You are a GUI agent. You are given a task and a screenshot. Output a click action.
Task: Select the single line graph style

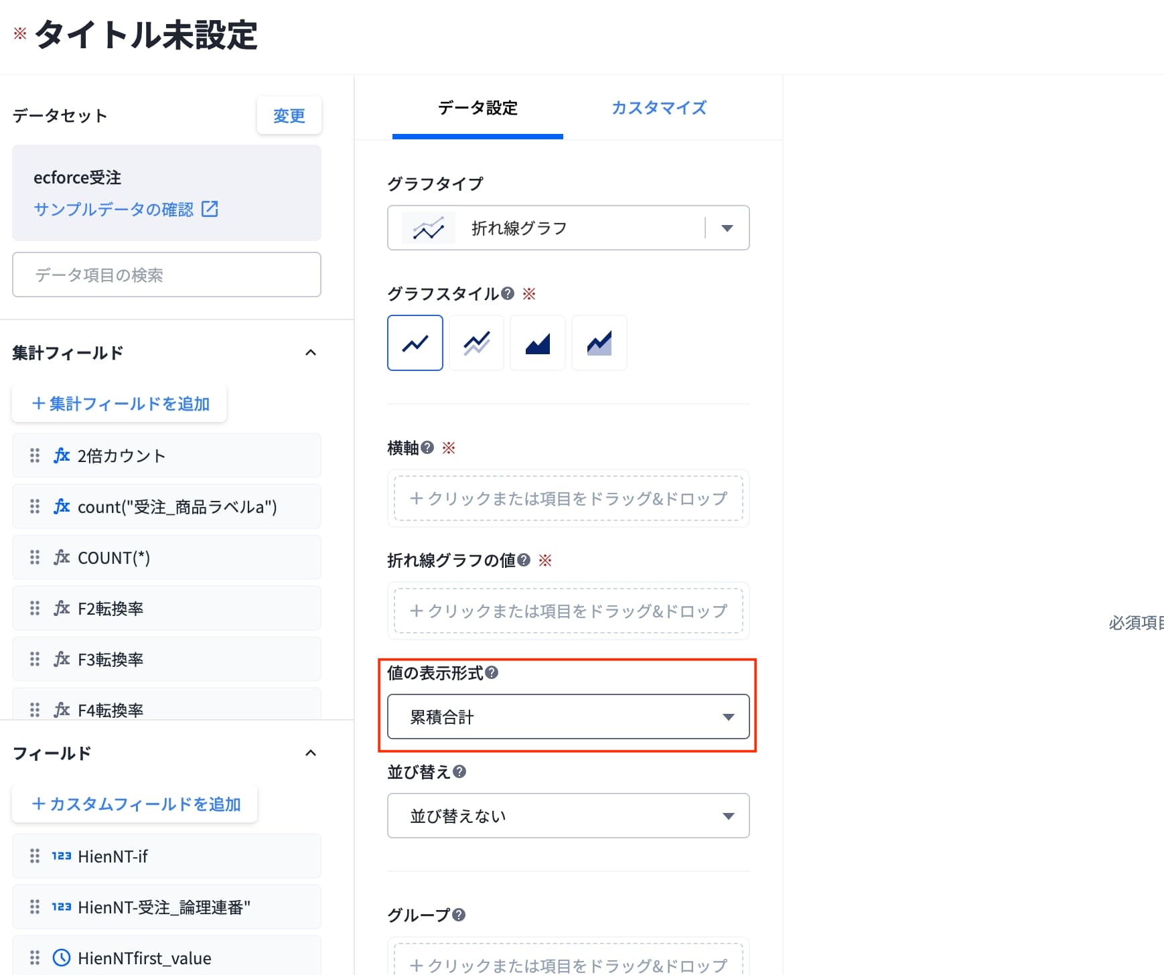click(x=415, y=343)
